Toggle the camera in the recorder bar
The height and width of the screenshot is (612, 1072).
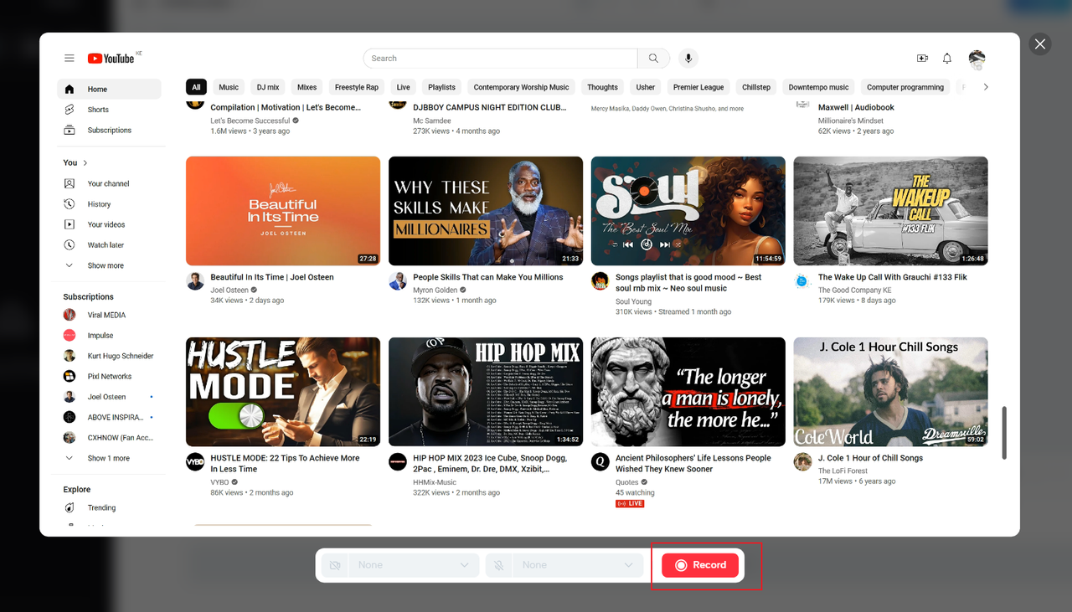(335, 565)
